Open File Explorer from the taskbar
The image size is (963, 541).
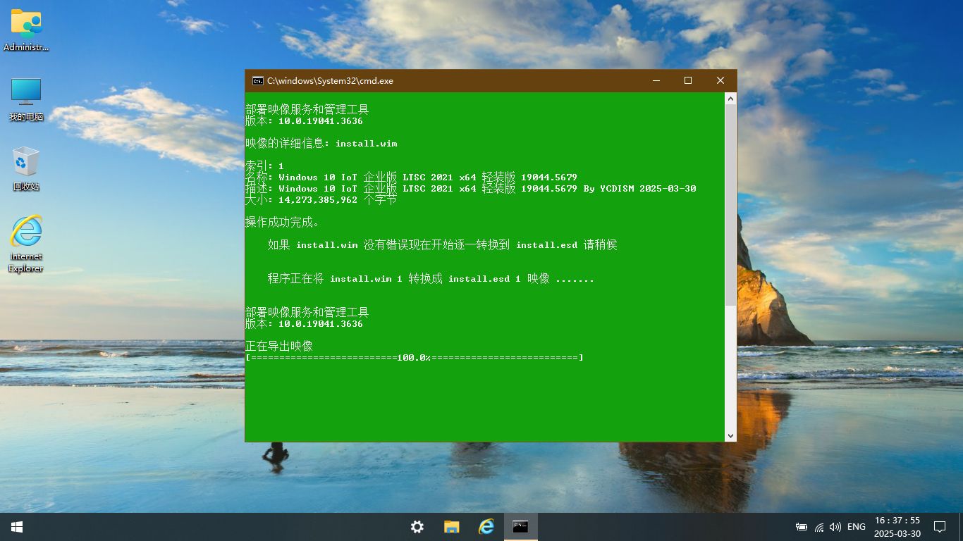[452, 527]
